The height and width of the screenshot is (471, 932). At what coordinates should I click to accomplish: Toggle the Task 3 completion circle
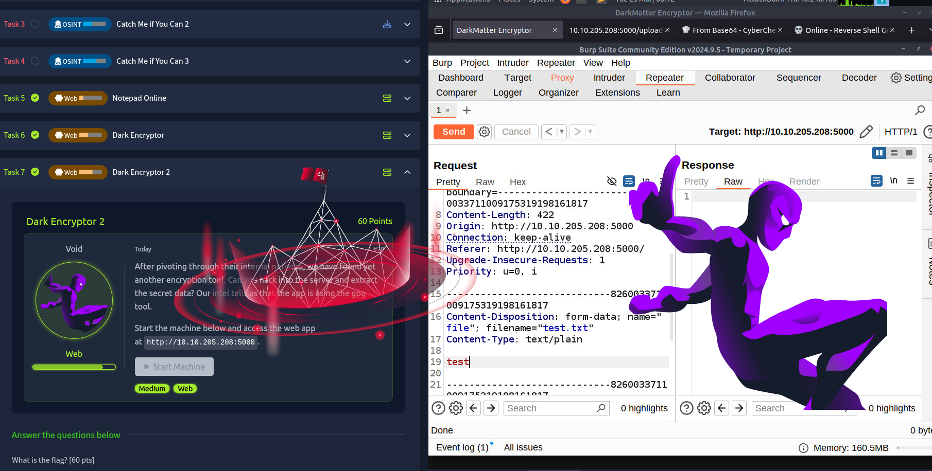[x=35, y=24]
